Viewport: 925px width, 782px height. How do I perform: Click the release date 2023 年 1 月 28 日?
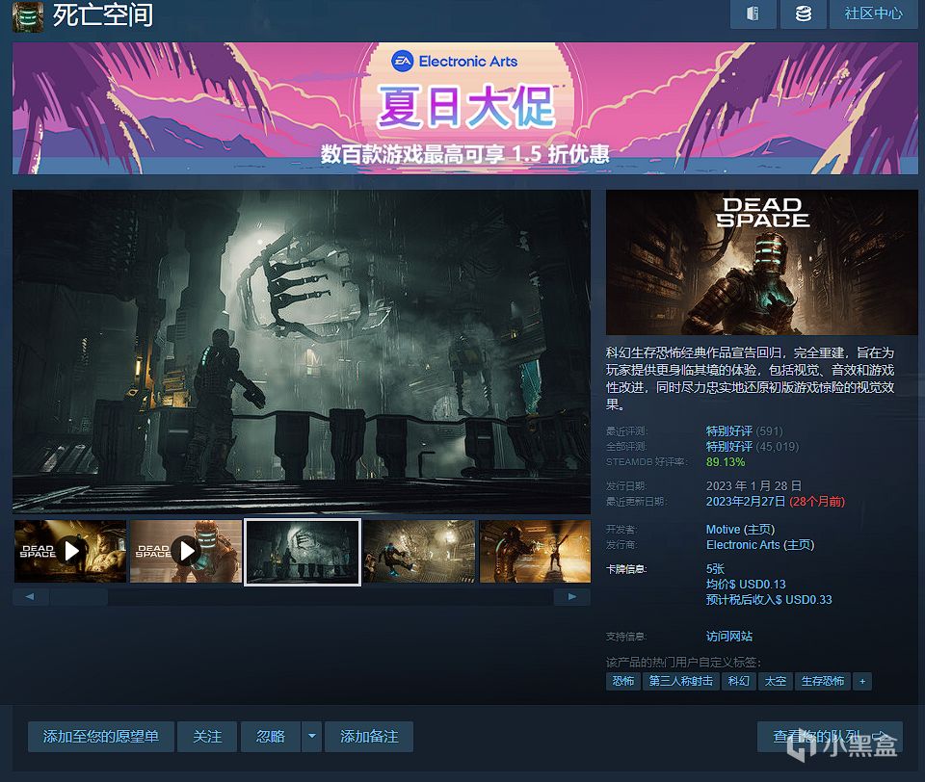coord(753,486)
